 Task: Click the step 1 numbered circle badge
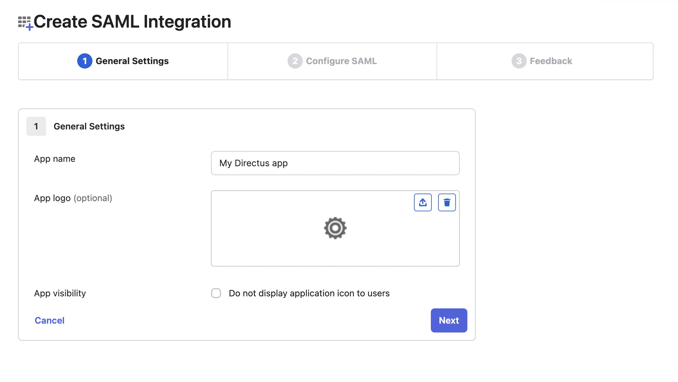point(85,61)
